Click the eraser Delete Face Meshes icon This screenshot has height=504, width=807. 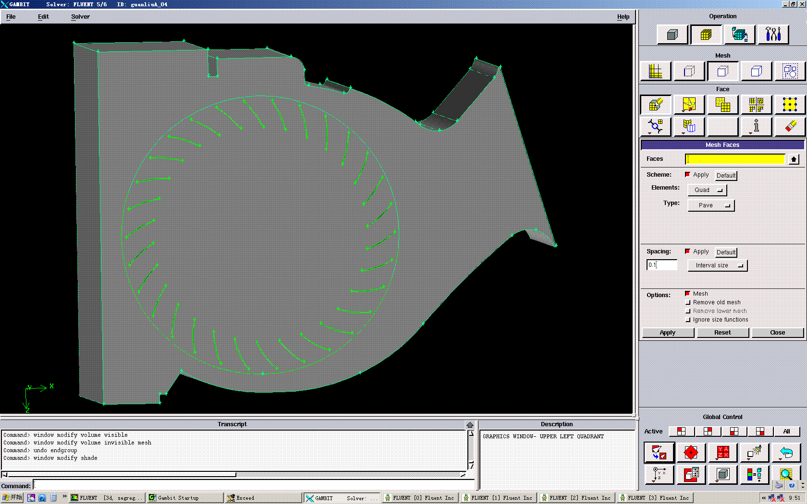790,127
